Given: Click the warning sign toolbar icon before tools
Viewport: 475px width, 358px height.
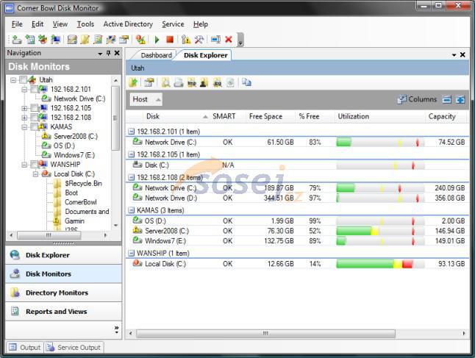Looking at the screenshot, I should [x=186, y=40].
